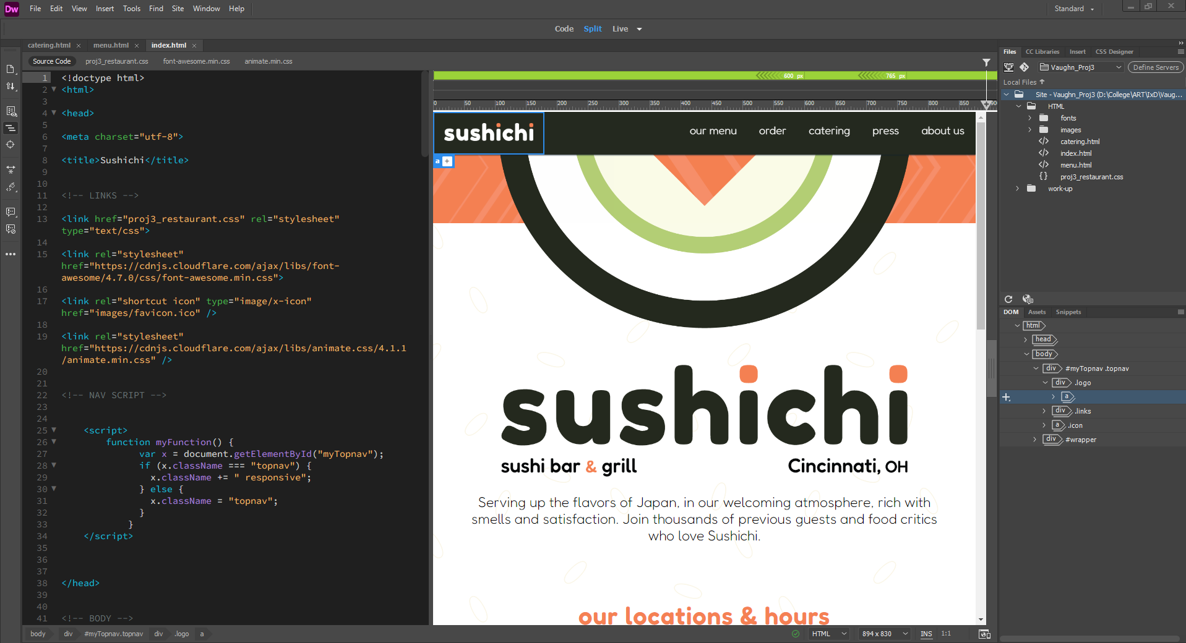This screenshot has height=643, width=1186.
Task: Expand the .links div in DOM
Action: pyautogui.click(x=1044, y=411)
